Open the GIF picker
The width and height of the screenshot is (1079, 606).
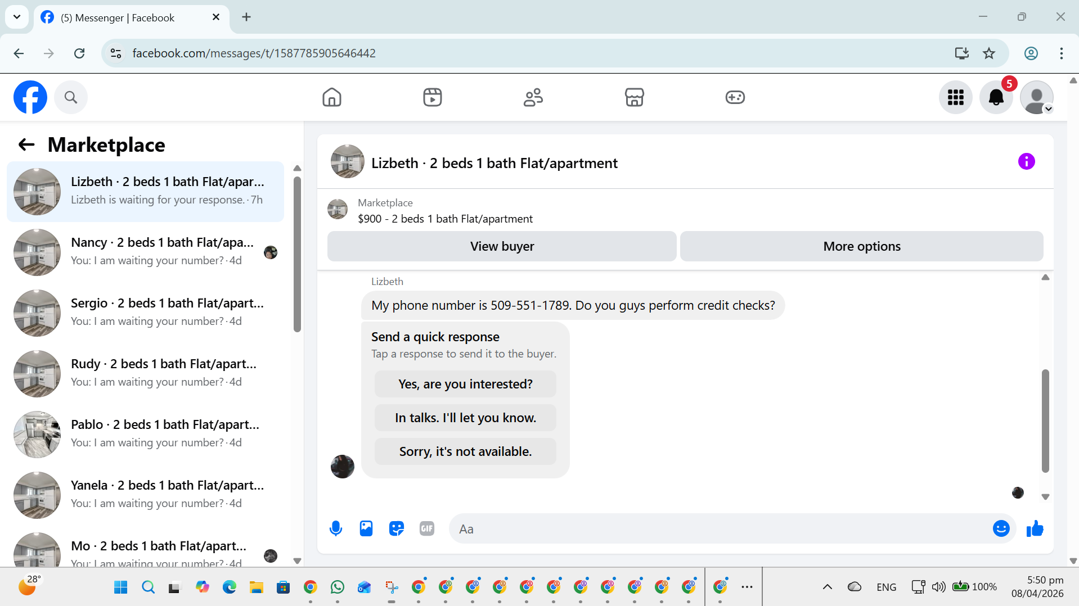click(x=427, y=528)
